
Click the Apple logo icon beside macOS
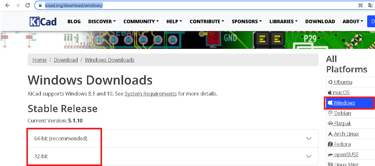pyautogui.click(x=330, y=92)
